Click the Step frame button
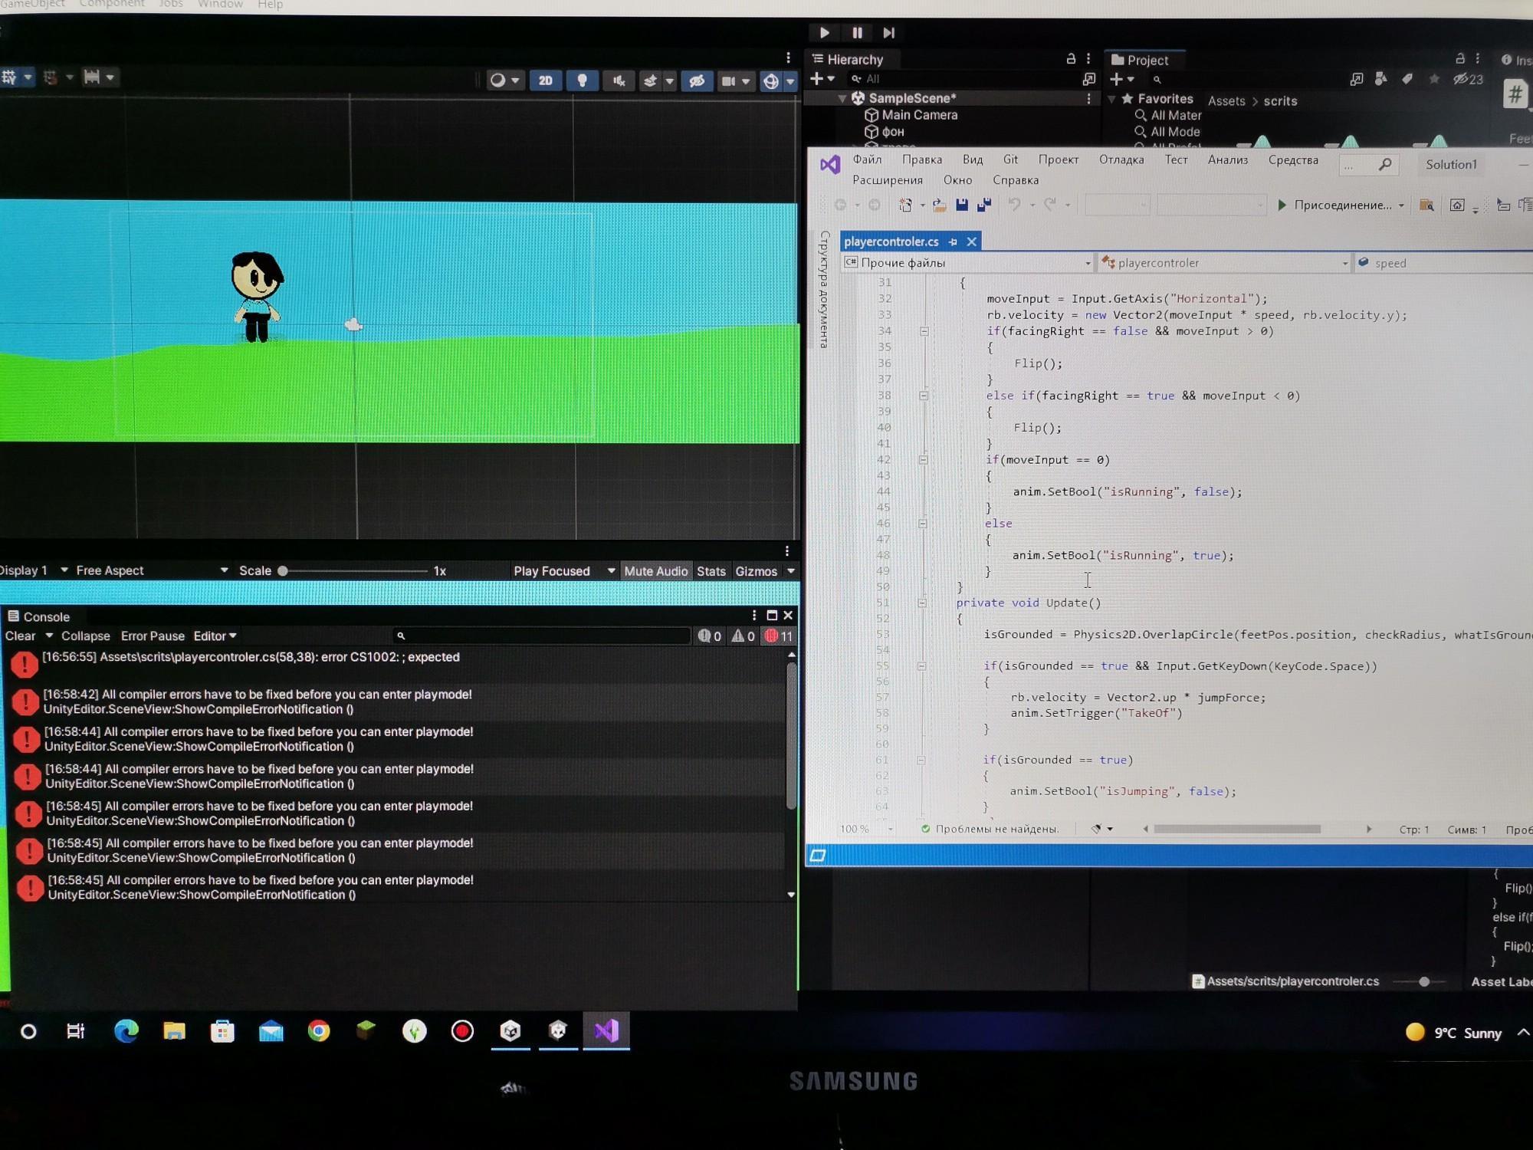This screenshot has width=1533, height=1150. 889,33
